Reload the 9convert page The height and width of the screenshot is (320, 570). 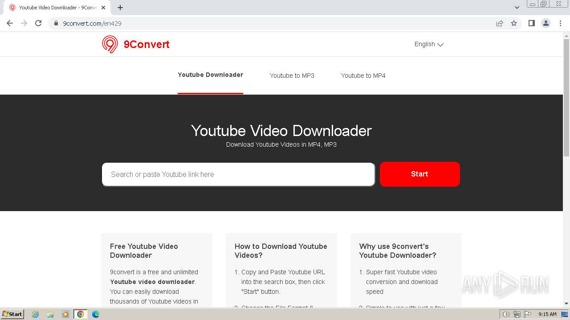(38, 23)
